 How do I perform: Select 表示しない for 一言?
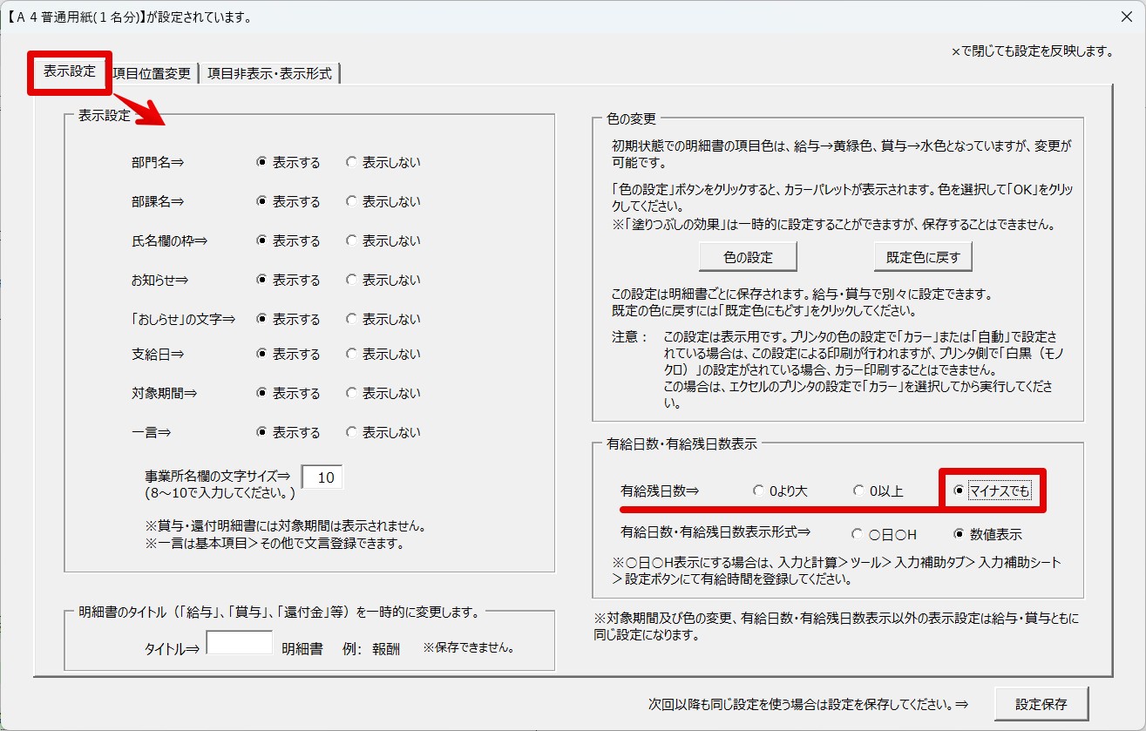(x=352, y=432)
